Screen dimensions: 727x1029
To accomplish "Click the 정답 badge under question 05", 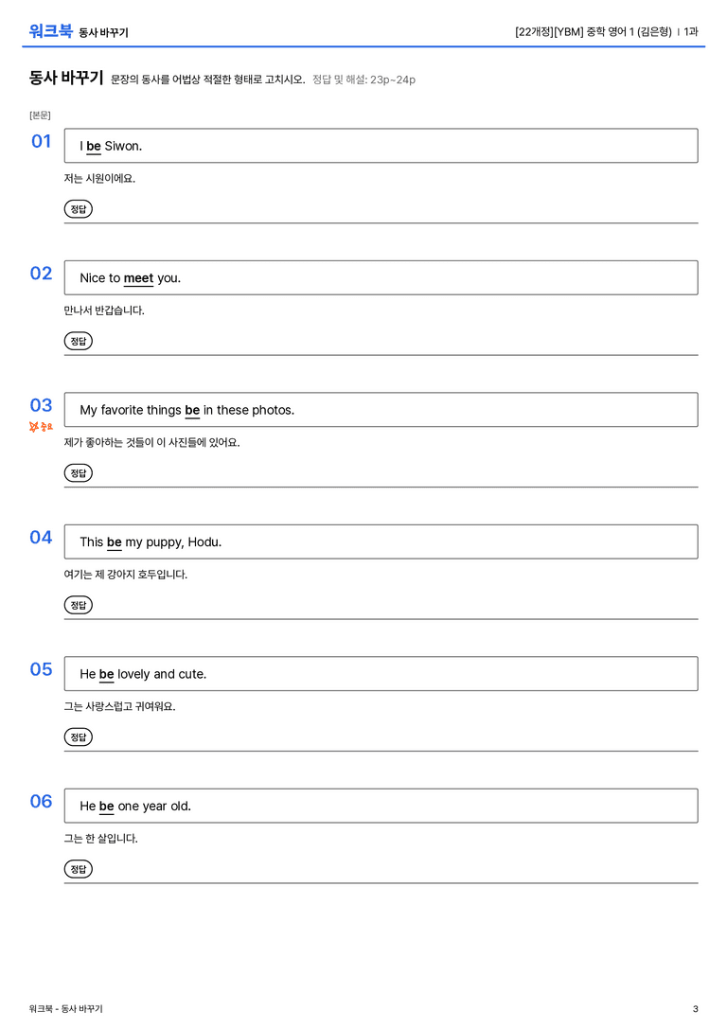I will (x=78, y=736).
